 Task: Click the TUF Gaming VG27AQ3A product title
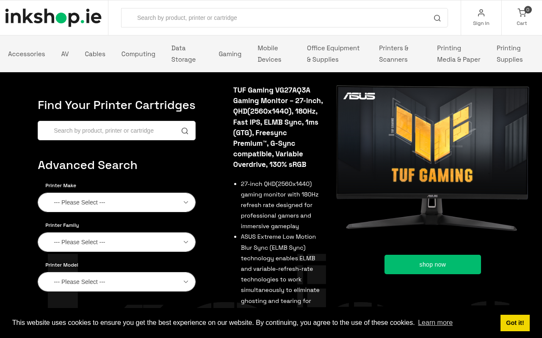279,127
